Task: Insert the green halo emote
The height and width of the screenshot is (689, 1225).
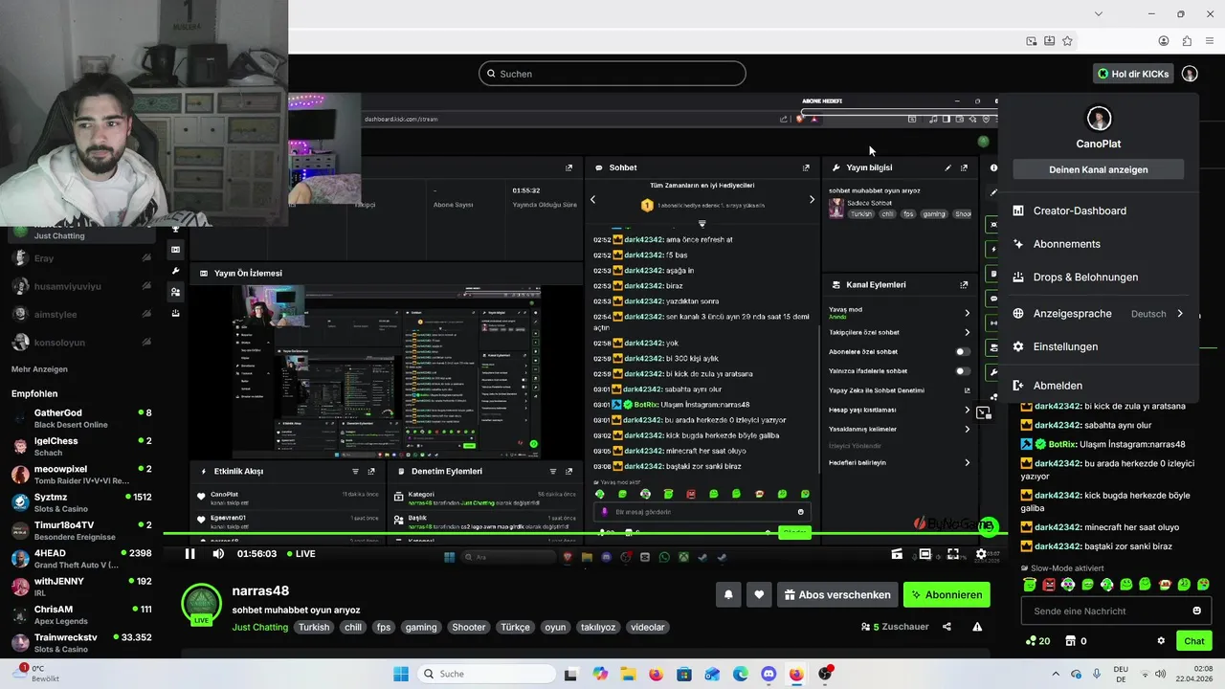Action: (1030, 584)
